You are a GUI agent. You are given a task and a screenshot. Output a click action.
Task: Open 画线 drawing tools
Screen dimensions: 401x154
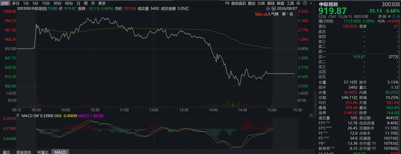point(271,3)
